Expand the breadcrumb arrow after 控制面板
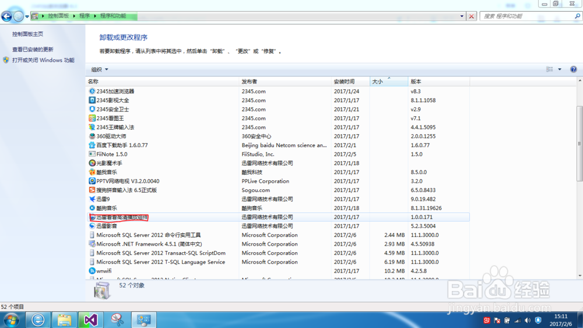The height and width of the screenshot is (328, 583). [74, 16]
